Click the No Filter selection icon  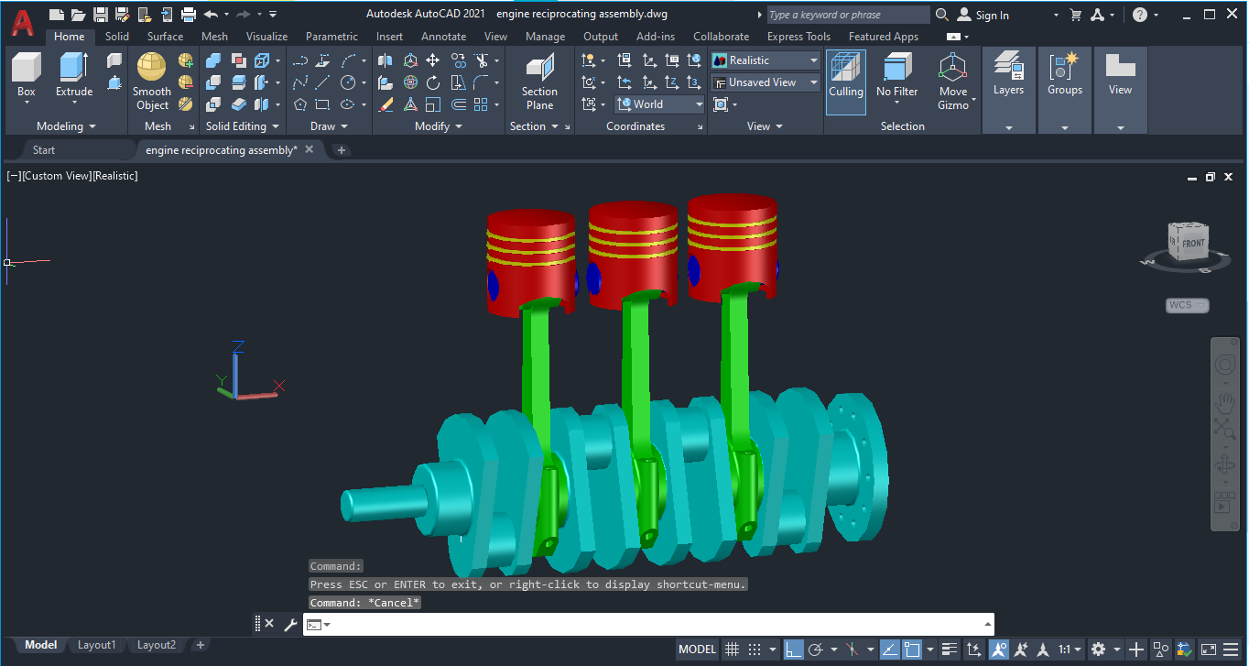[x=896, y=75]
